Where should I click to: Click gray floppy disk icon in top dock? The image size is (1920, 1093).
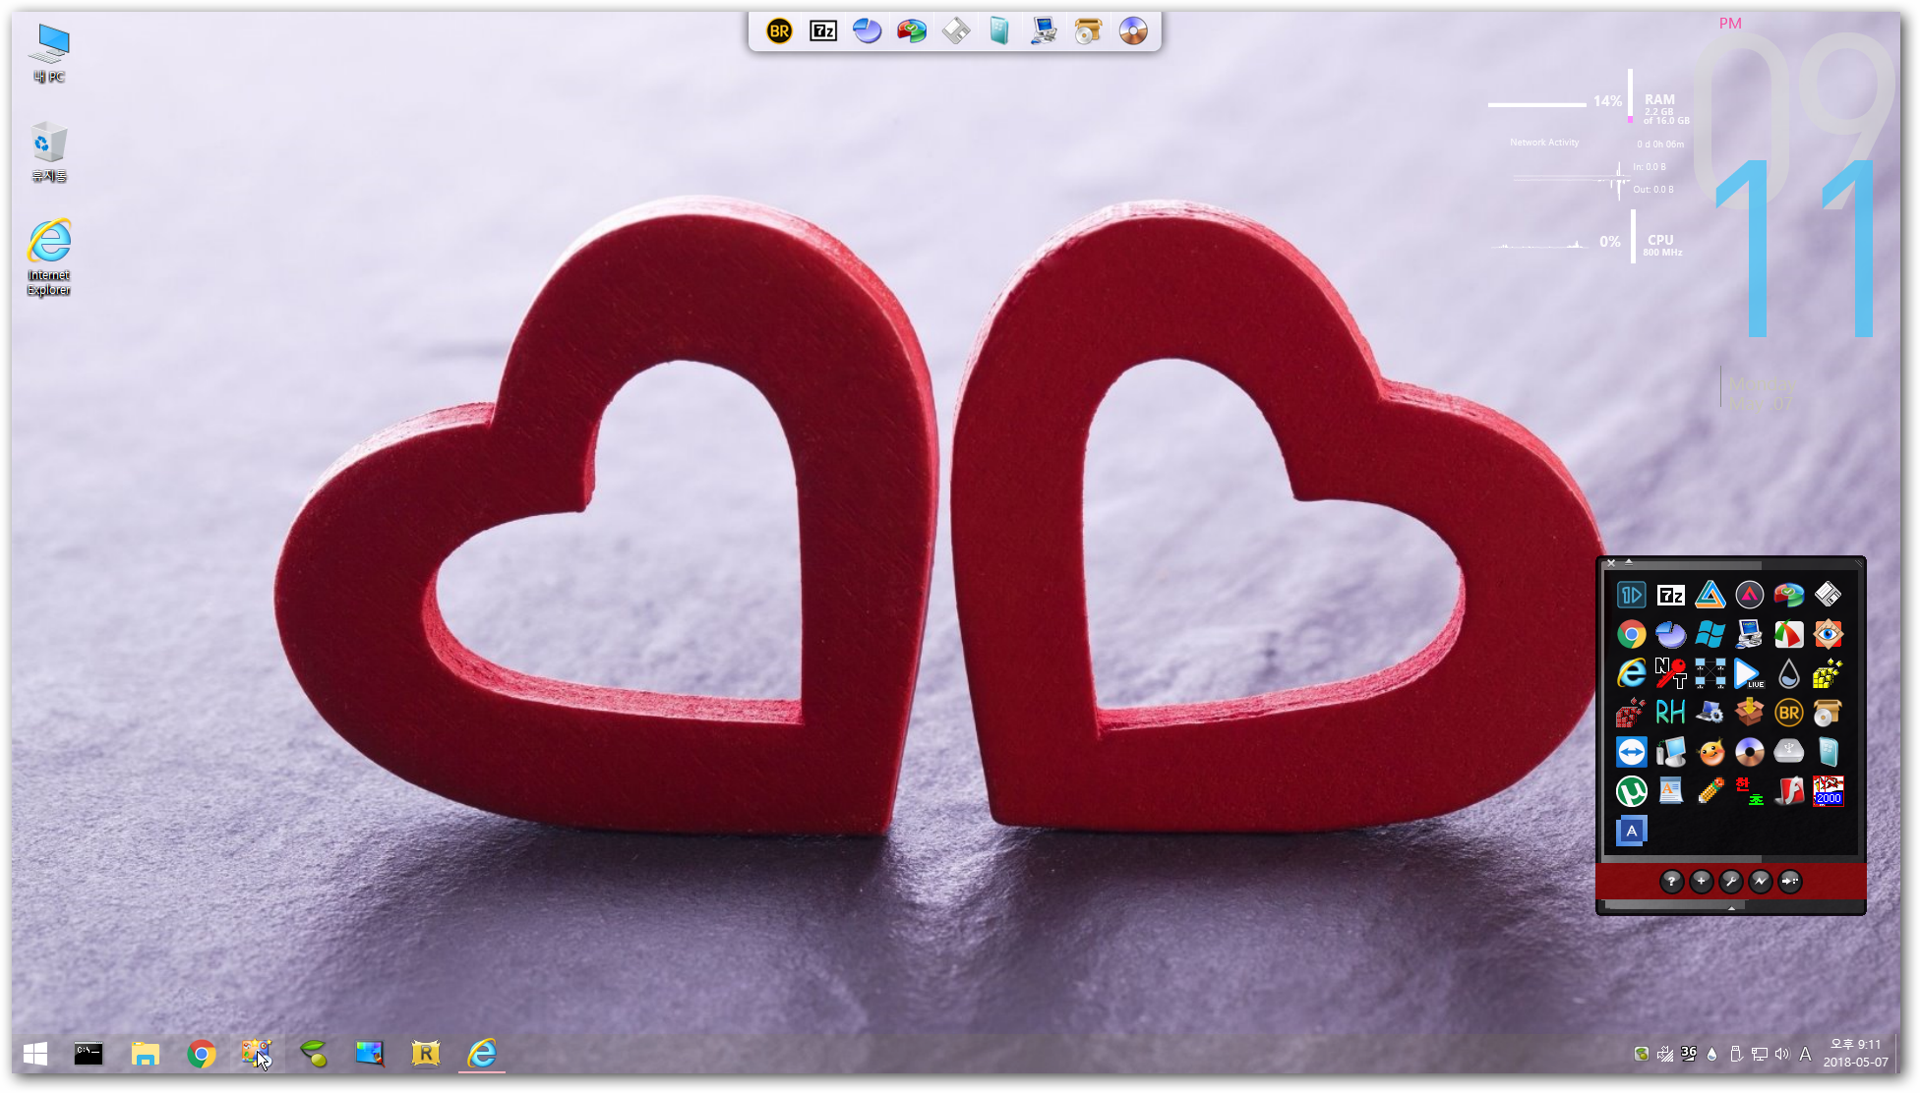coord(956,31)
